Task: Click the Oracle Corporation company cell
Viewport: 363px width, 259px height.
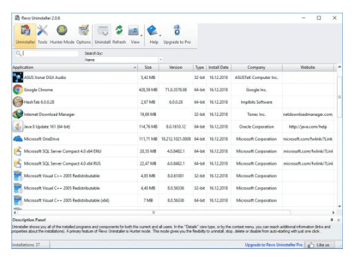Action: 257,126
